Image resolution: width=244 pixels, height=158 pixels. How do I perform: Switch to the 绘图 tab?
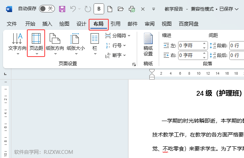(x=64, y=24)
